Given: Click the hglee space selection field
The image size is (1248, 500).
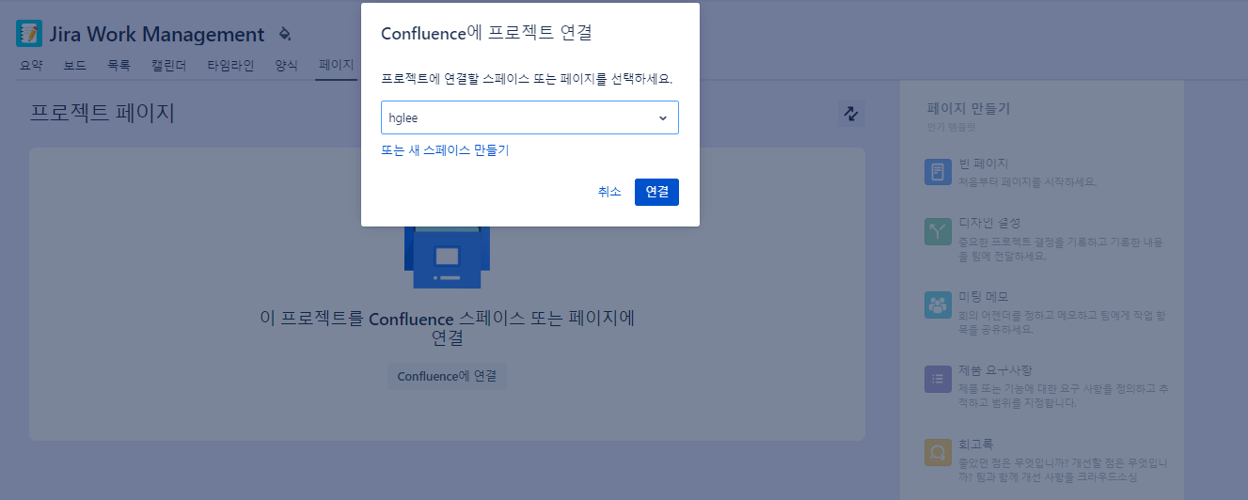Looking at the screenshot, I should pyautogui.click(x=529, y=117).
